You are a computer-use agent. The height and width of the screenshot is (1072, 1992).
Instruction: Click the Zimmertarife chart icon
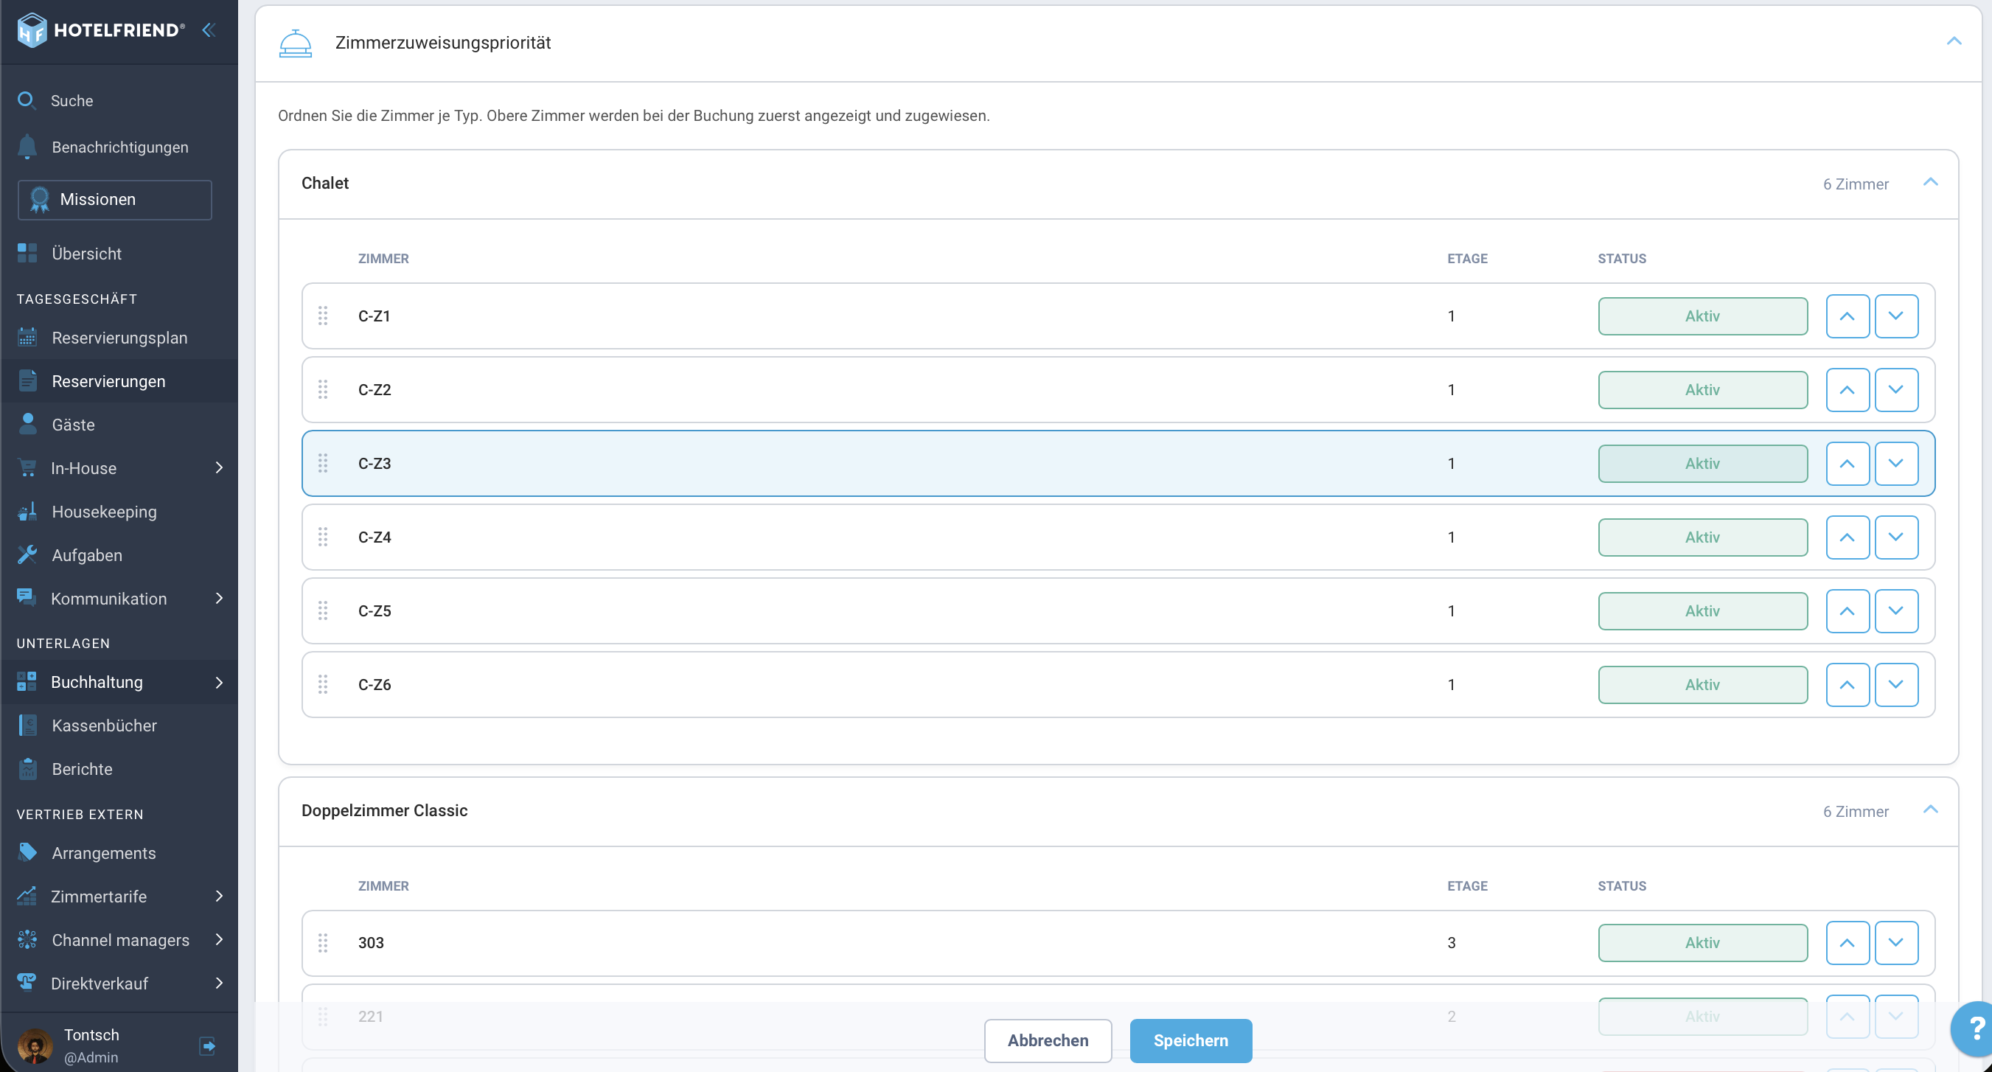coord(27,896)
